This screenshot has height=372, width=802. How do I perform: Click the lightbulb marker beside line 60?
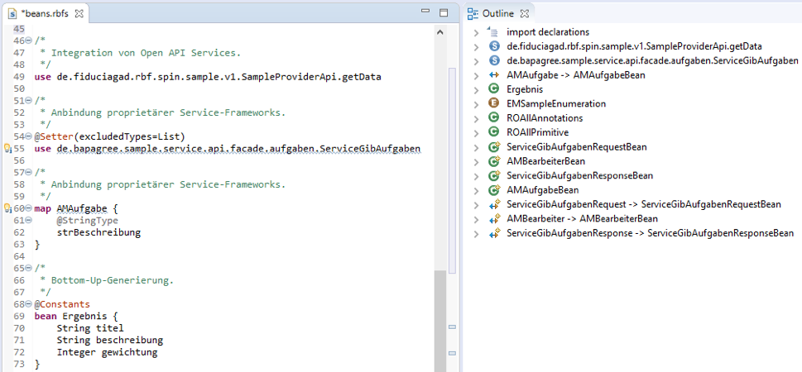7,208
